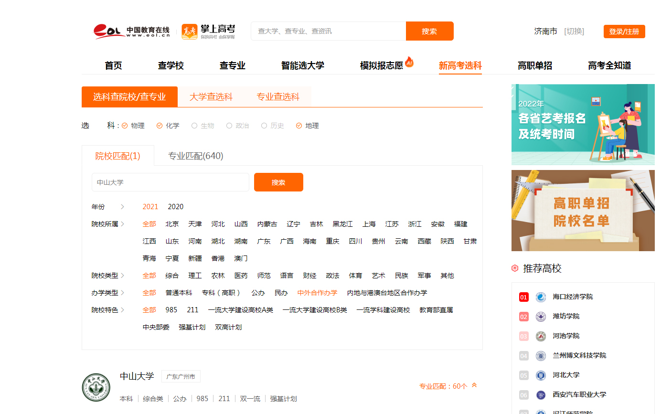Image resolution: width=661 pixels, height=414 pixels.
Task: Click the 河北大学 school emblem
Action: 540,375
